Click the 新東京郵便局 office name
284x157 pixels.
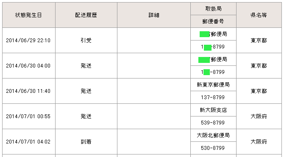(x=213, y=84)
